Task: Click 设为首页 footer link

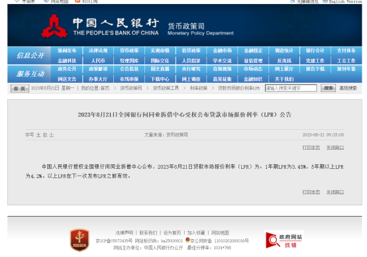Action: (x=172, y=233)
